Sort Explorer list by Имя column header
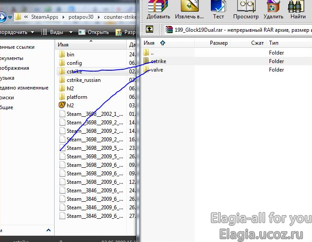312x242 pixels. click(x=91, y=45)
